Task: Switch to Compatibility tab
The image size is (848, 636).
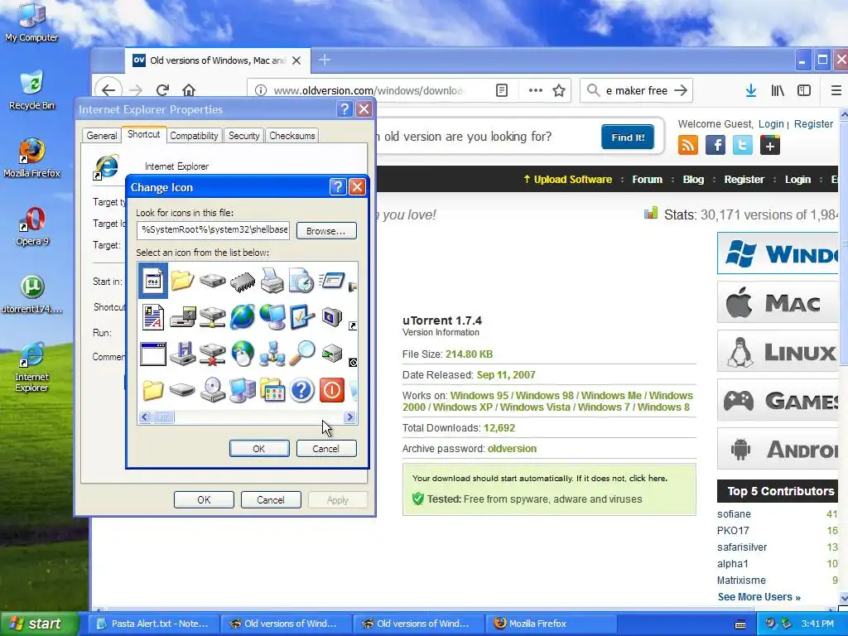Action: tap(194, 136)
